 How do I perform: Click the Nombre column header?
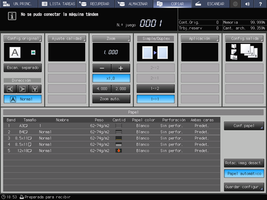click(x=62, y=120)
